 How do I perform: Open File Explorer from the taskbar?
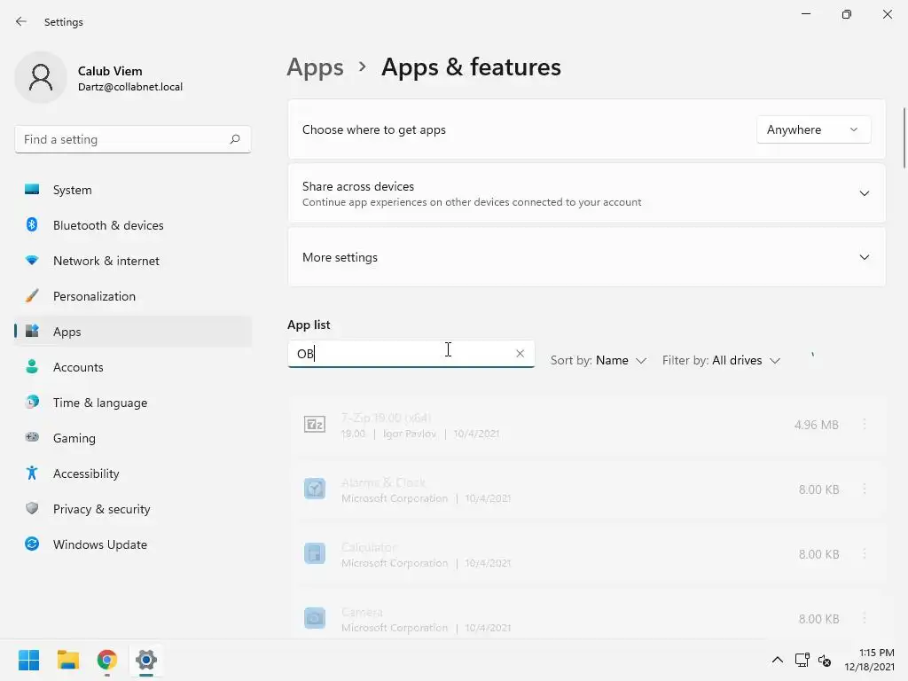pyautogui.click(x=68, y=660)
